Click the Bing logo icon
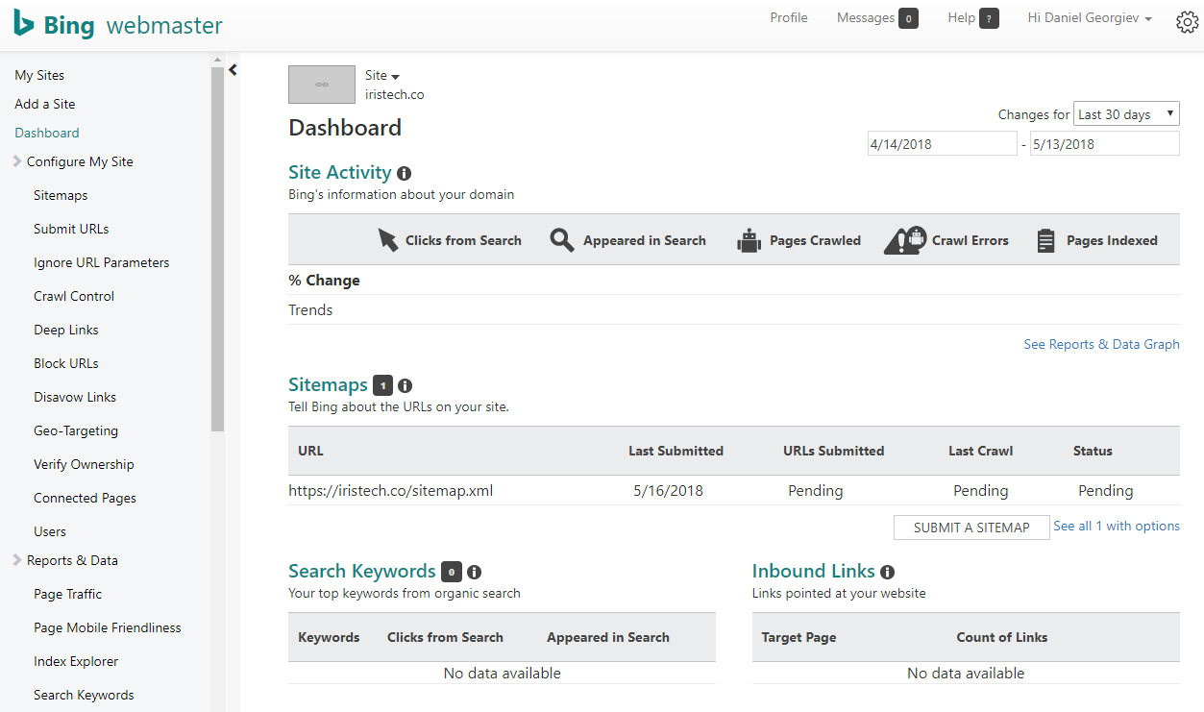The width and height of the screenshot is (1204, 712). (24, 23)
